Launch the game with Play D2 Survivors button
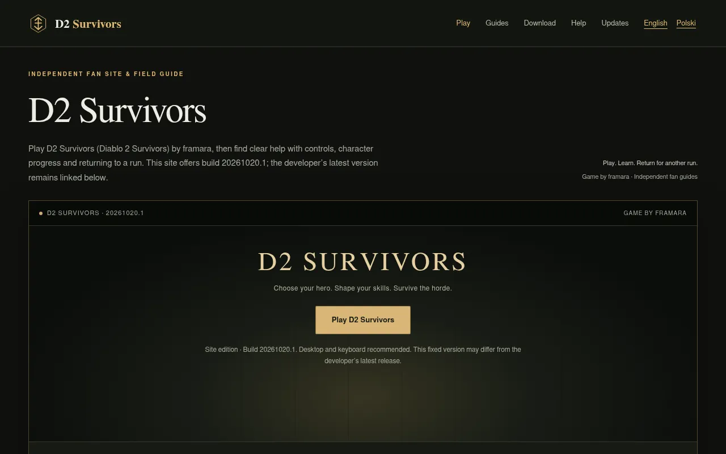 tap(363, 320)
